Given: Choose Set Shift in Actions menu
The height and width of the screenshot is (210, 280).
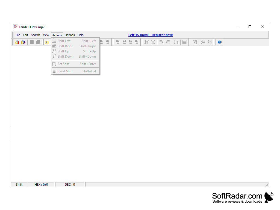Looking at the screenshot, I should [75, 64].
